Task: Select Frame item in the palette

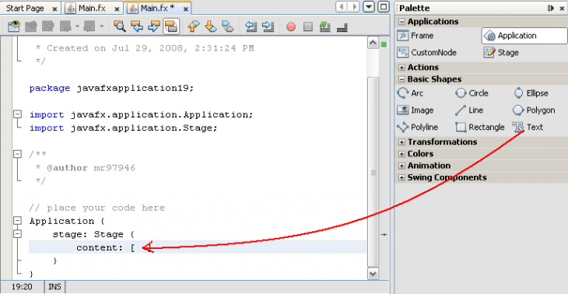Action: [x=415, y=36]
